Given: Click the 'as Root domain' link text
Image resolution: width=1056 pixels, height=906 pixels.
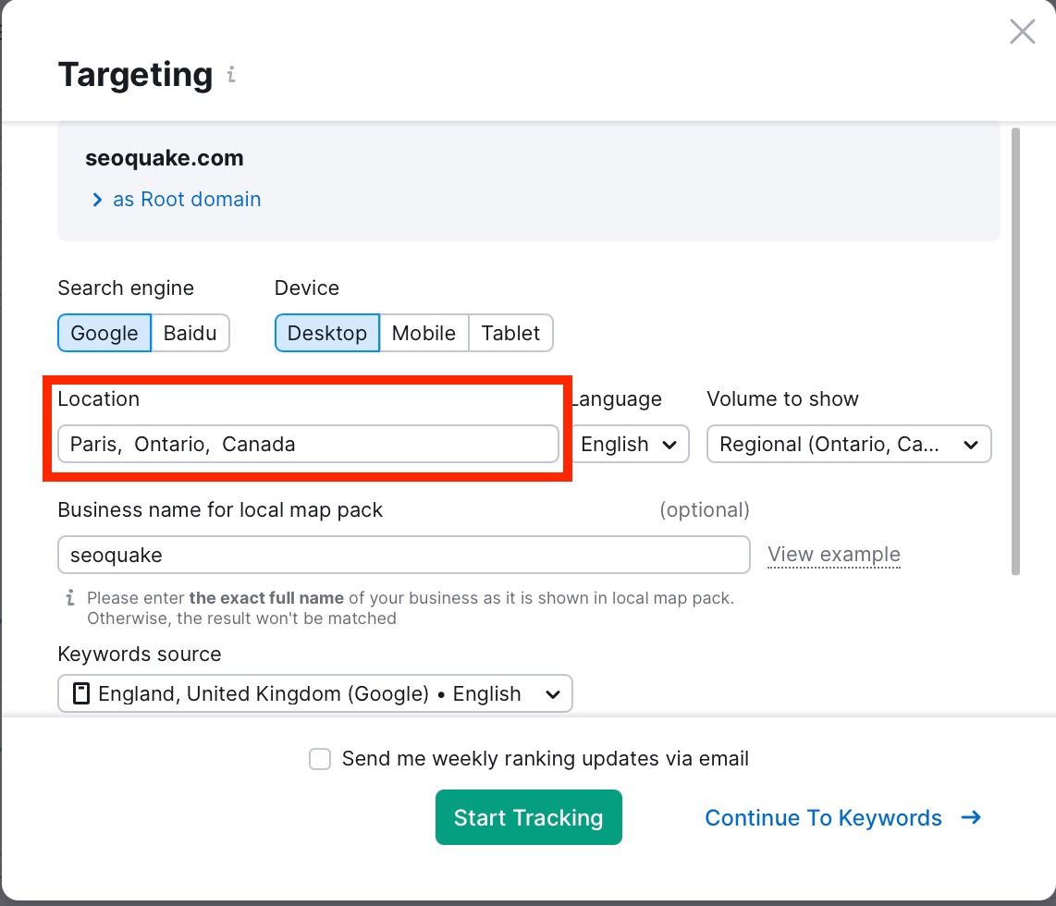Looking at the screenshot, I should coord(187,200).
